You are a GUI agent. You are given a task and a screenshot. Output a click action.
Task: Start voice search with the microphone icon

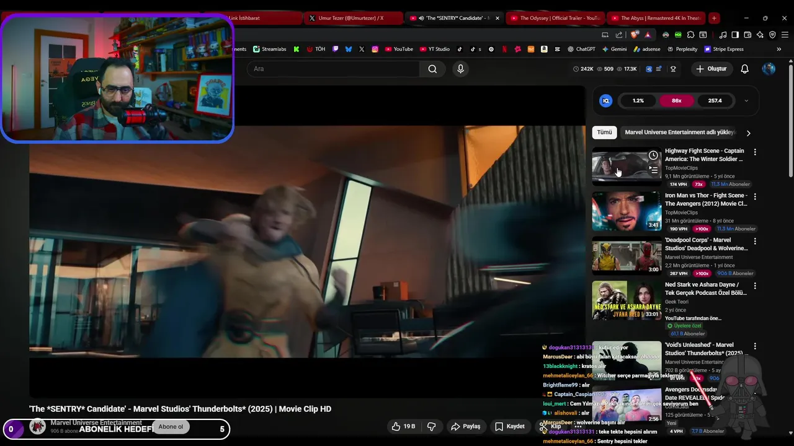(x=460, y=69)
